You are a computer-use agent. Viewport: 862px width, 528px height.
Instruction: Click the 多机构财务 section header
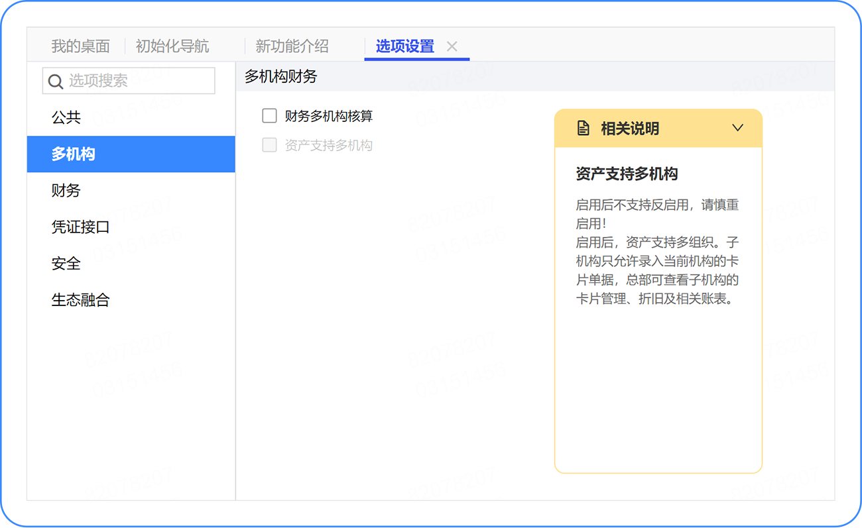(281, 77)
